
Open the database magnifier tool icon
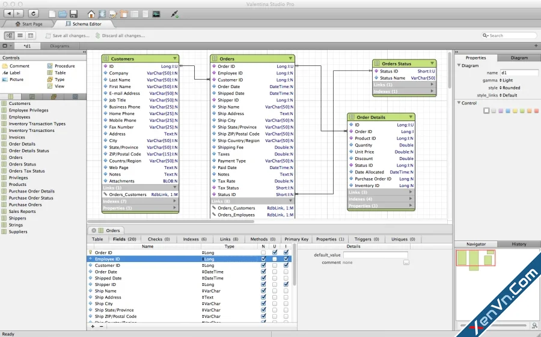(102, 14)
